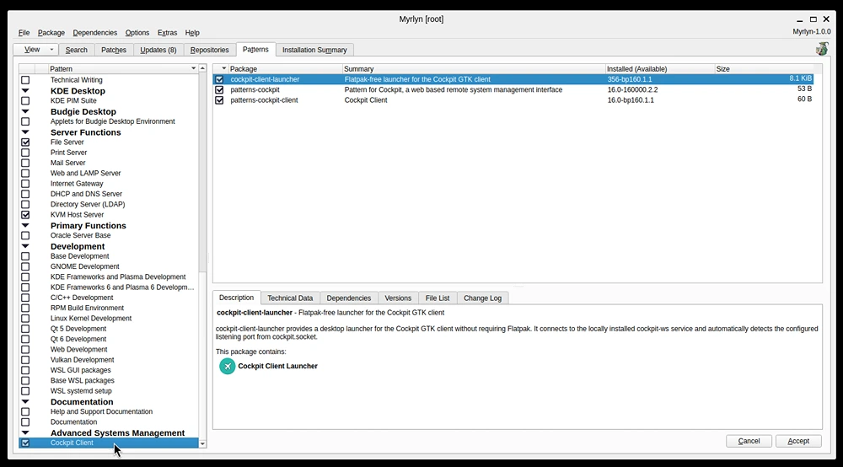Open the Change Log tab
This screenshot has height=467, width=843.
[x=482, y=298]
